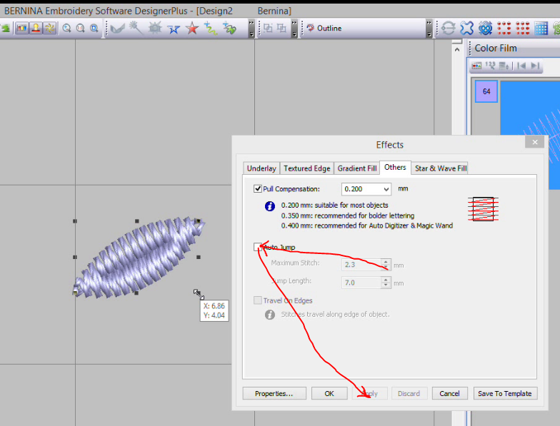This screenshot has width=560, height=426.
Task: Select color swatch 64 in Color Film
Action: (486, 91)
